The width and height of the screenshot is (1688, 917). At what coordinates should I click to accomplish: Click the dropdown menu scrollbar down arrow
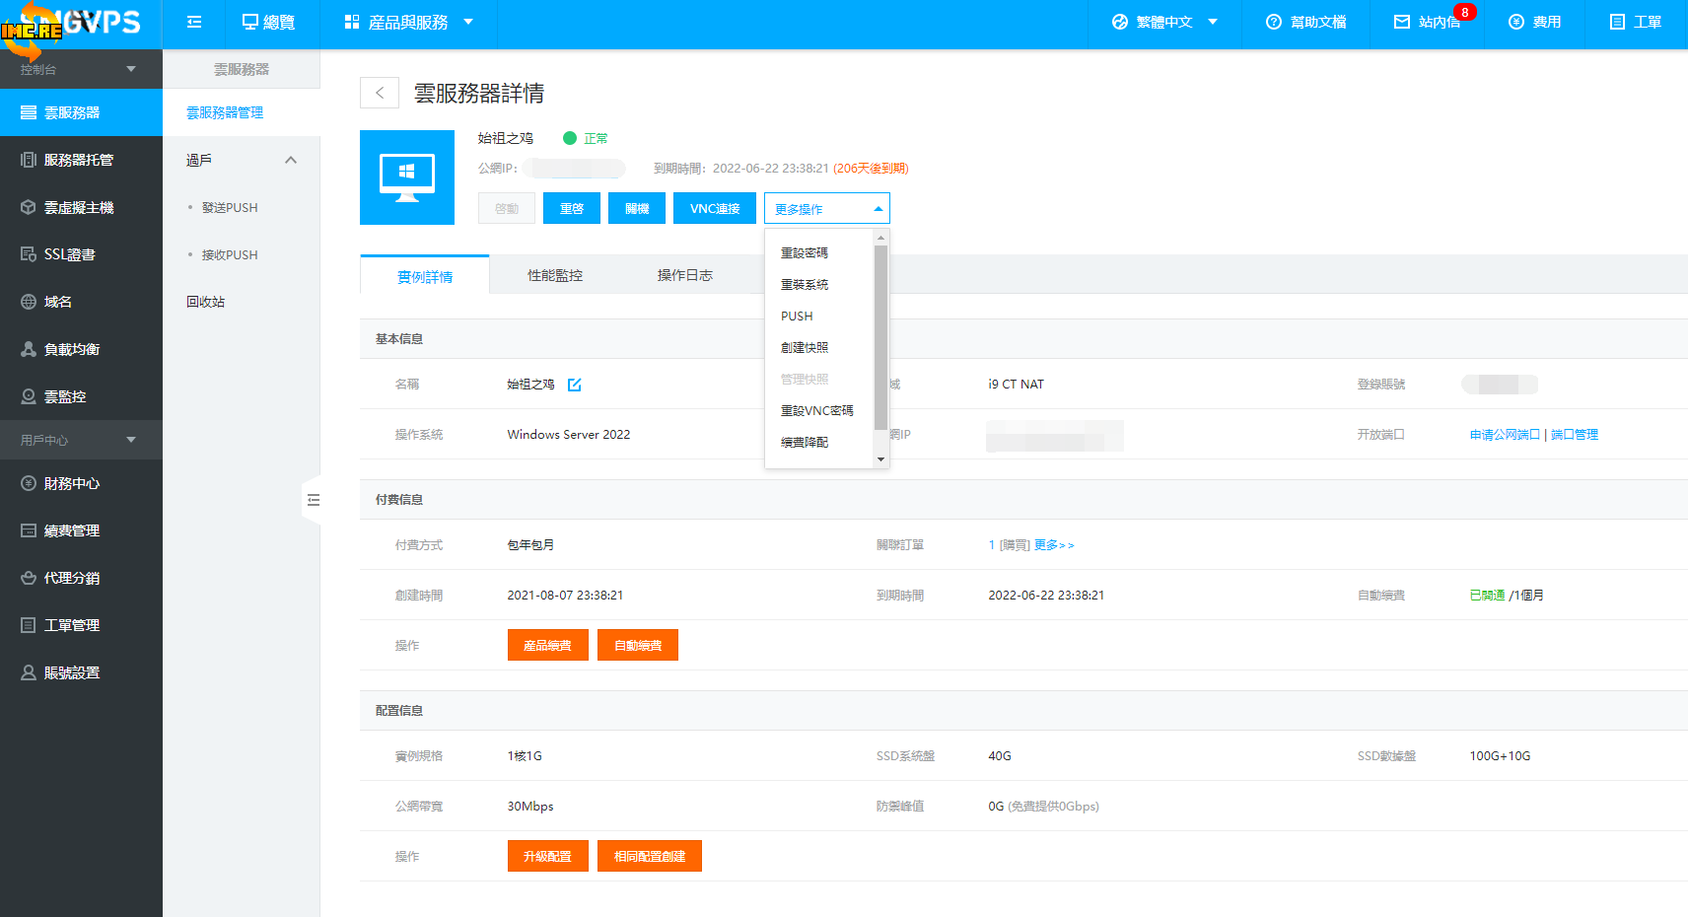(x=880, y=459)
